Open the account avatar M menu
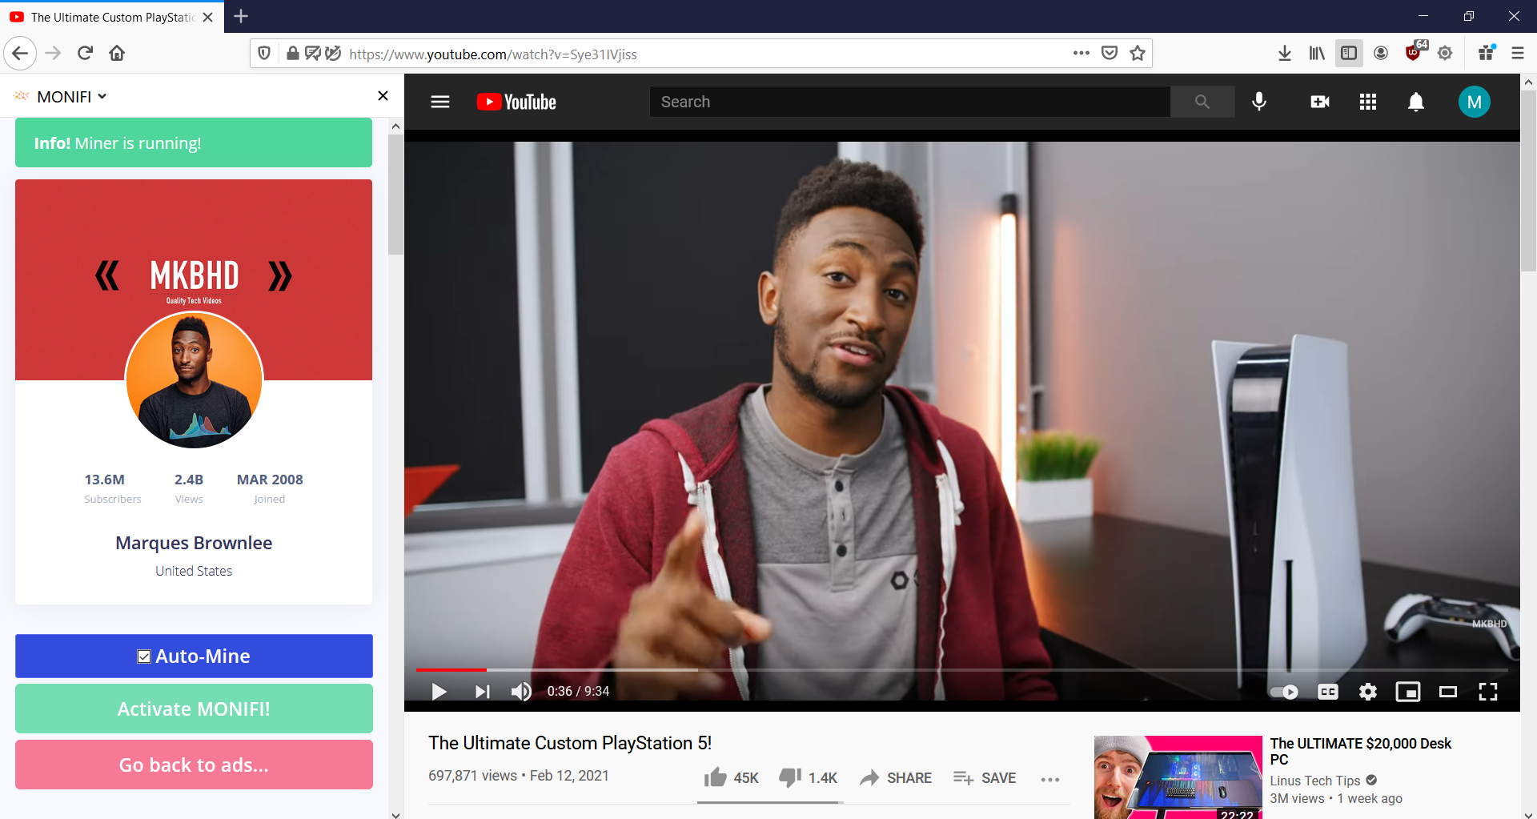The width and height of the screenshot is (1537, 819). coord(1474,102)
